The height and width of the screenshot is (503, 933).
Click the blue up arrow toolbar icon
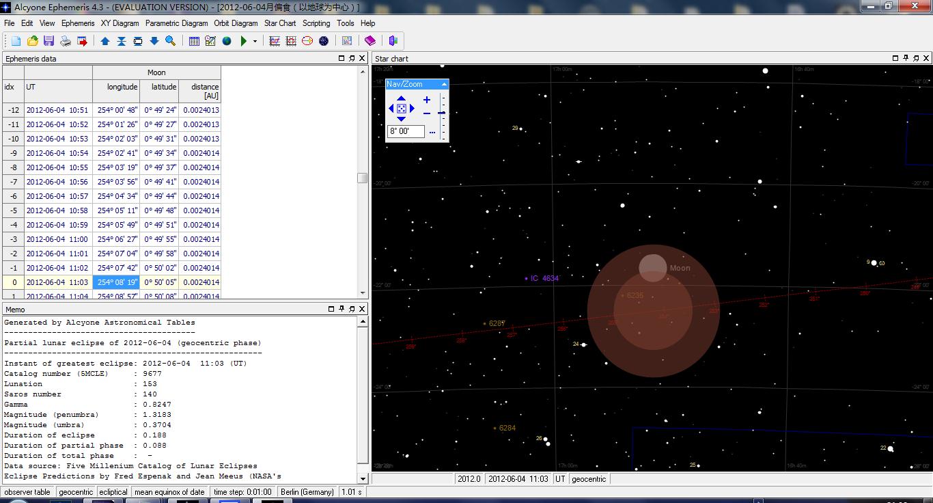[x=105, y=41]
